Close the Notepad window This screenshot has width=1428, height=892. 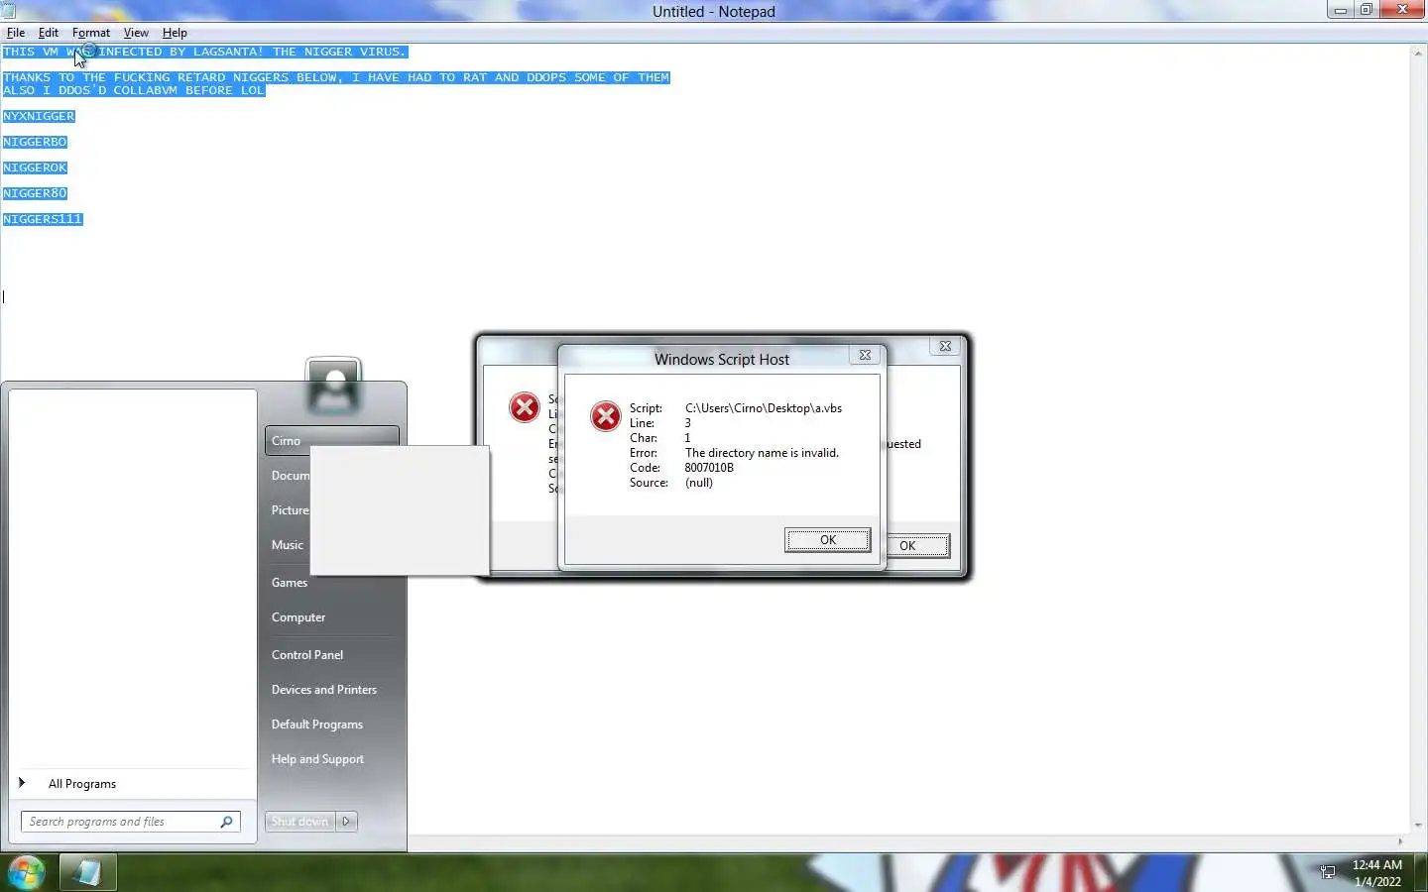(x=1402, y=10)
